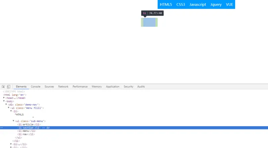Viewport: 268px width, 148px height.
Task: Expand the head element node
Action: pos(4,98)
